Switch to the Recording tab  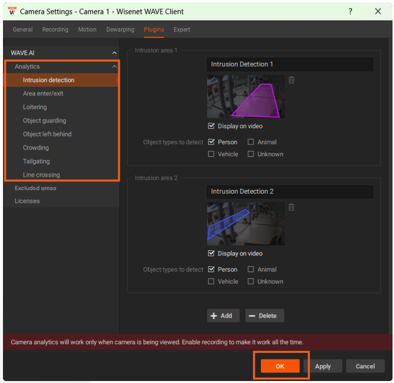pyautogui.click(x=55, y=30)
